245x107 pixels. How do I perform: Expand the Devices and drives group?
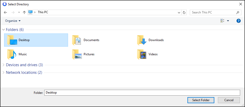pos(3,65)
